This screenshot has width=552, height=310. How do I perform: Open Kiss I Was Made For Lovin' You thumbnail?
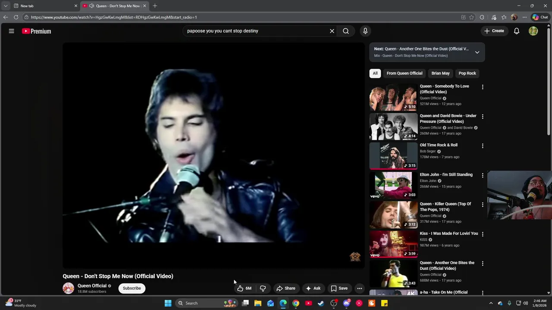393,244
